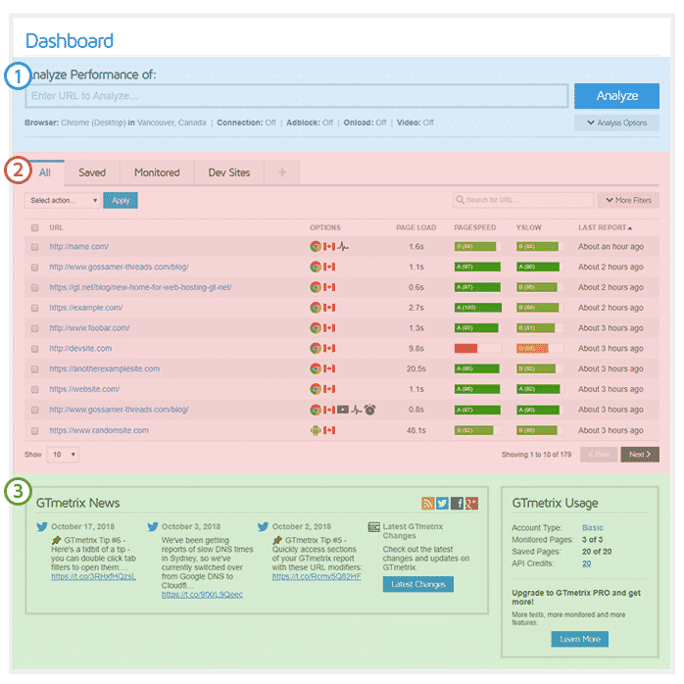Click the Apply button next to Select action

(121, 200)
